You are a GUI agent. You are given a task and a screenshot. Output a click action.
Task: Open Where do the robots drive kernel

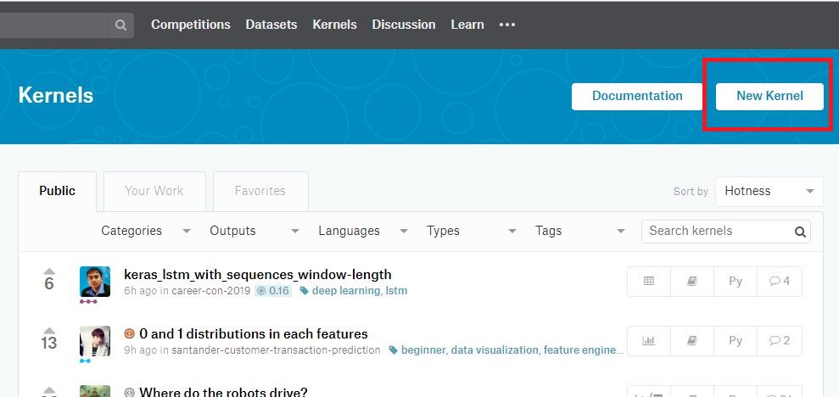[x=223, y=393]
